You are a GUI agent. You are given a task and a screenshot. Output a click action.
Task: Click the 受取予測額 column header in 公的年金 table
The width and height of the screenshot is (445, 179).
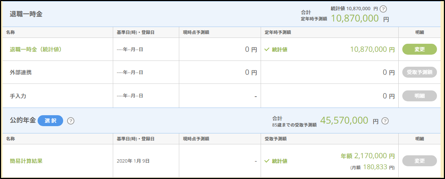[276, 139]
